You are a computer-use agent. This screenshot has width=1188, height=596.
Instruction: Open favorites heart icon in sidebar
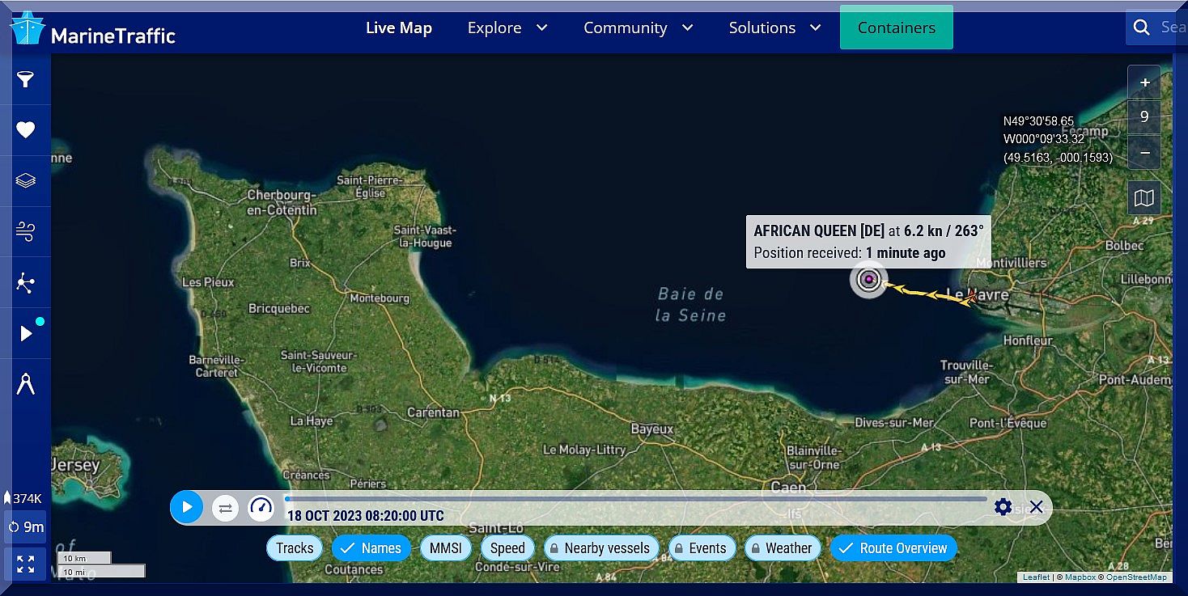coord(26,130)
